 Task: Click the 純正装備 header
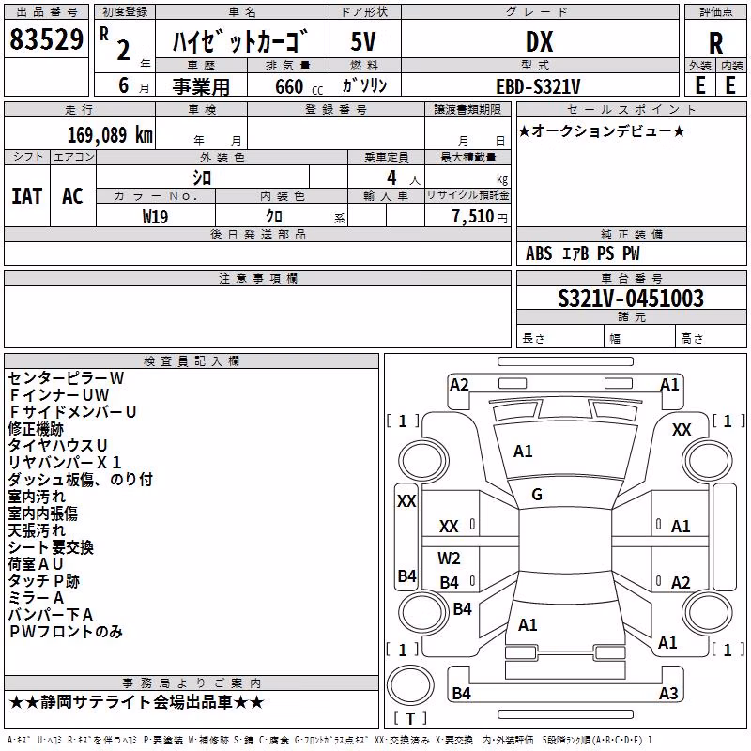coord(631,234)
